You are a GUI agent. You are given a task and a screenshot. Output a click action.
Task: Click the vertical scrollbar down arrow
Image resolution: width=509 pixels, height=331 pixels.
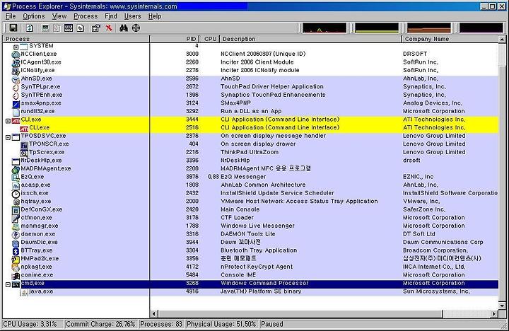502,306
